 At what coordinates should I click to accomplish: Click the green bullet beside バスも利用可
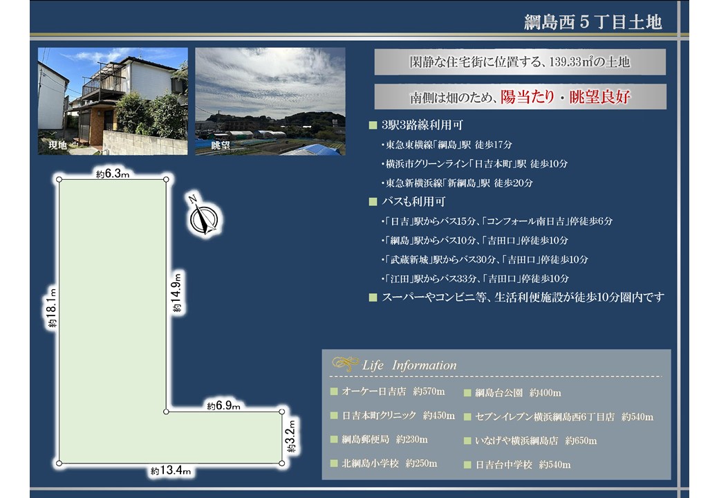373,203
